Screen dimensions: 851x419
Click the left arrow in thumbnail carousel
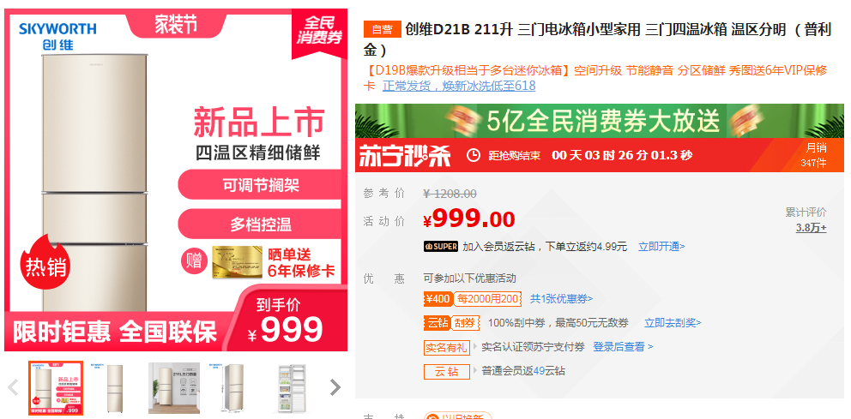click(14, 387)
